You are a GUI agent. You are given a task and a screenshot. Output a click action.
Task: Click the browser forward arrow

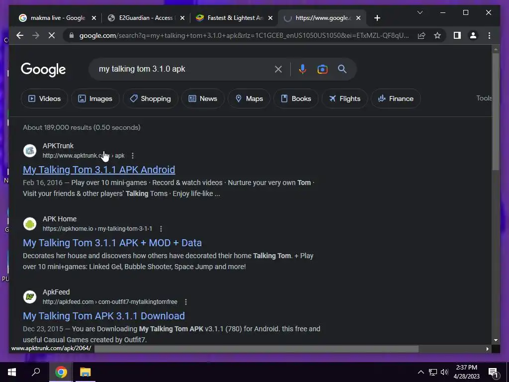pos(36,35)
